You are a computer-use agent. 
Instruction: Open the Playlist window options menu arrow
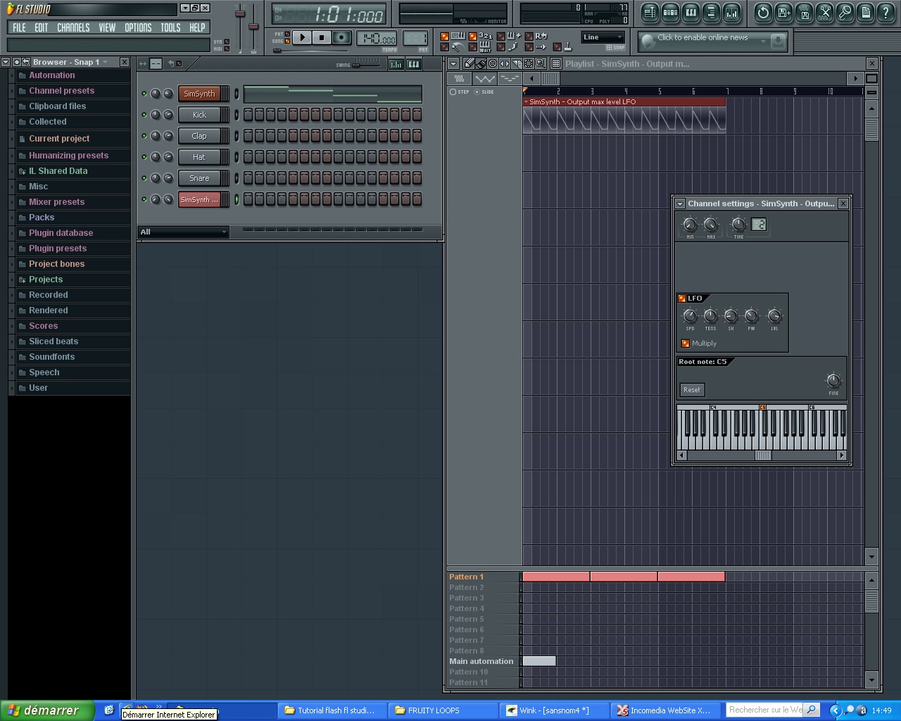pos(454,63)
